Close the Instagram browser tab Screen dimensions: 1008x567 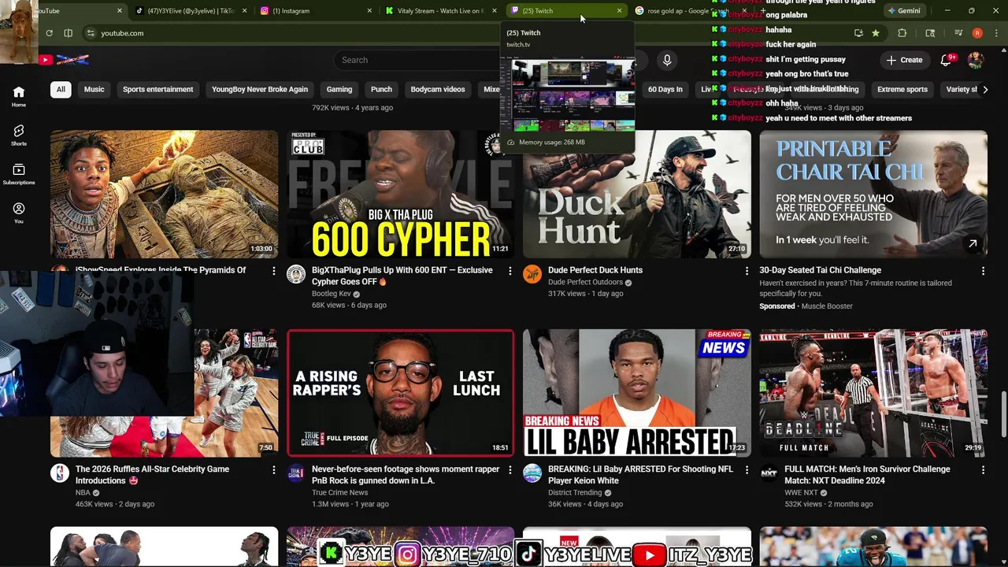pyautogui.click(x=369, y=11)
